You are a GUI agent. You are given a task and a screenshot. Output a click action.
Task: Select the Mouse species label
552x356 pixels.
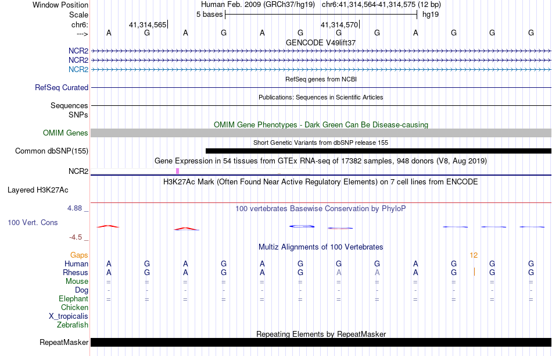tap(77, 282)
